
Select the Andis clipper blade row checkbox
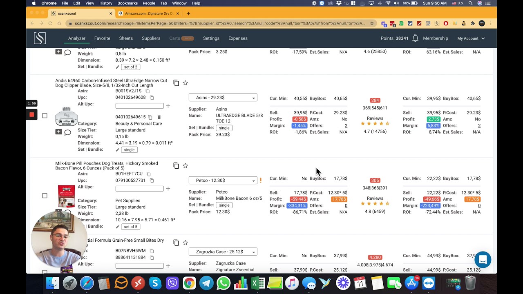tap(45, 116)
